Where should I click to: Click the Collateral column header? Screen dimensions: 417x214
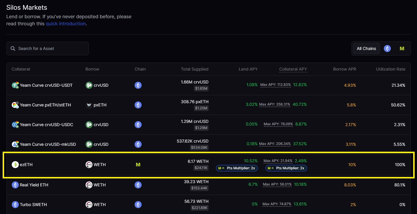pos(21,69)
